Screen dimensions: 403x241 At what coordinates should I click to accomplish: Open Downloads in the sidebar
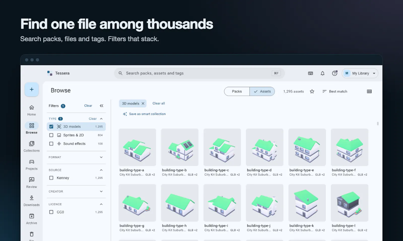pos(31,201)
